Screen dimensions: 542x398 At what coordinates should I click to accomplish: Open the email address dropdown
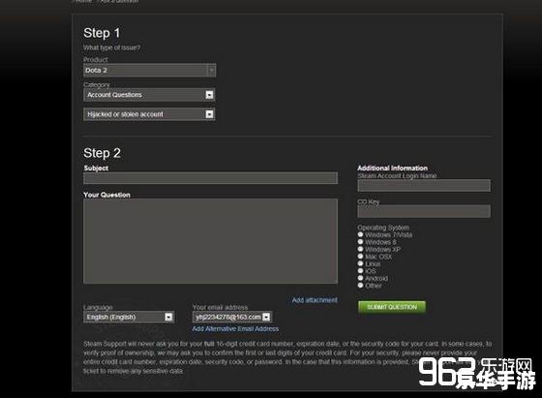tap(232, 317)
